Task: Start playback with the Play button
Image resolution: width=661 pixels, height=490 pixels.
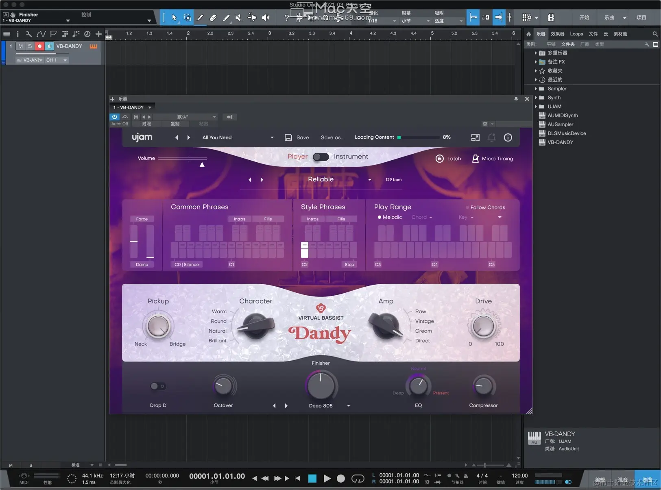Action: pos(327,479)
